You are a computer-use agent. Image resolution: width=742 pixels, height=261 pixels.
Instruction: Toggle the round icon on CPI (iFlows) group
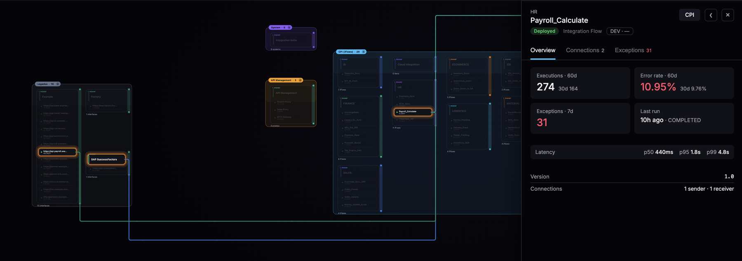coord(364,52)
